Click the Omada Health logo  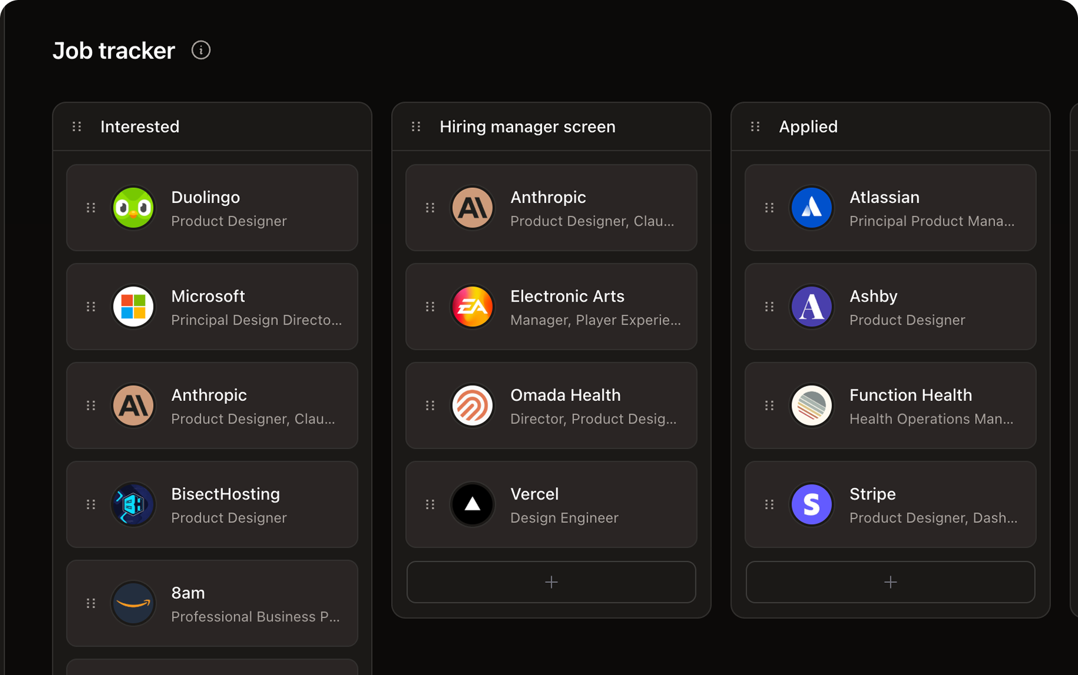[473, 405]
